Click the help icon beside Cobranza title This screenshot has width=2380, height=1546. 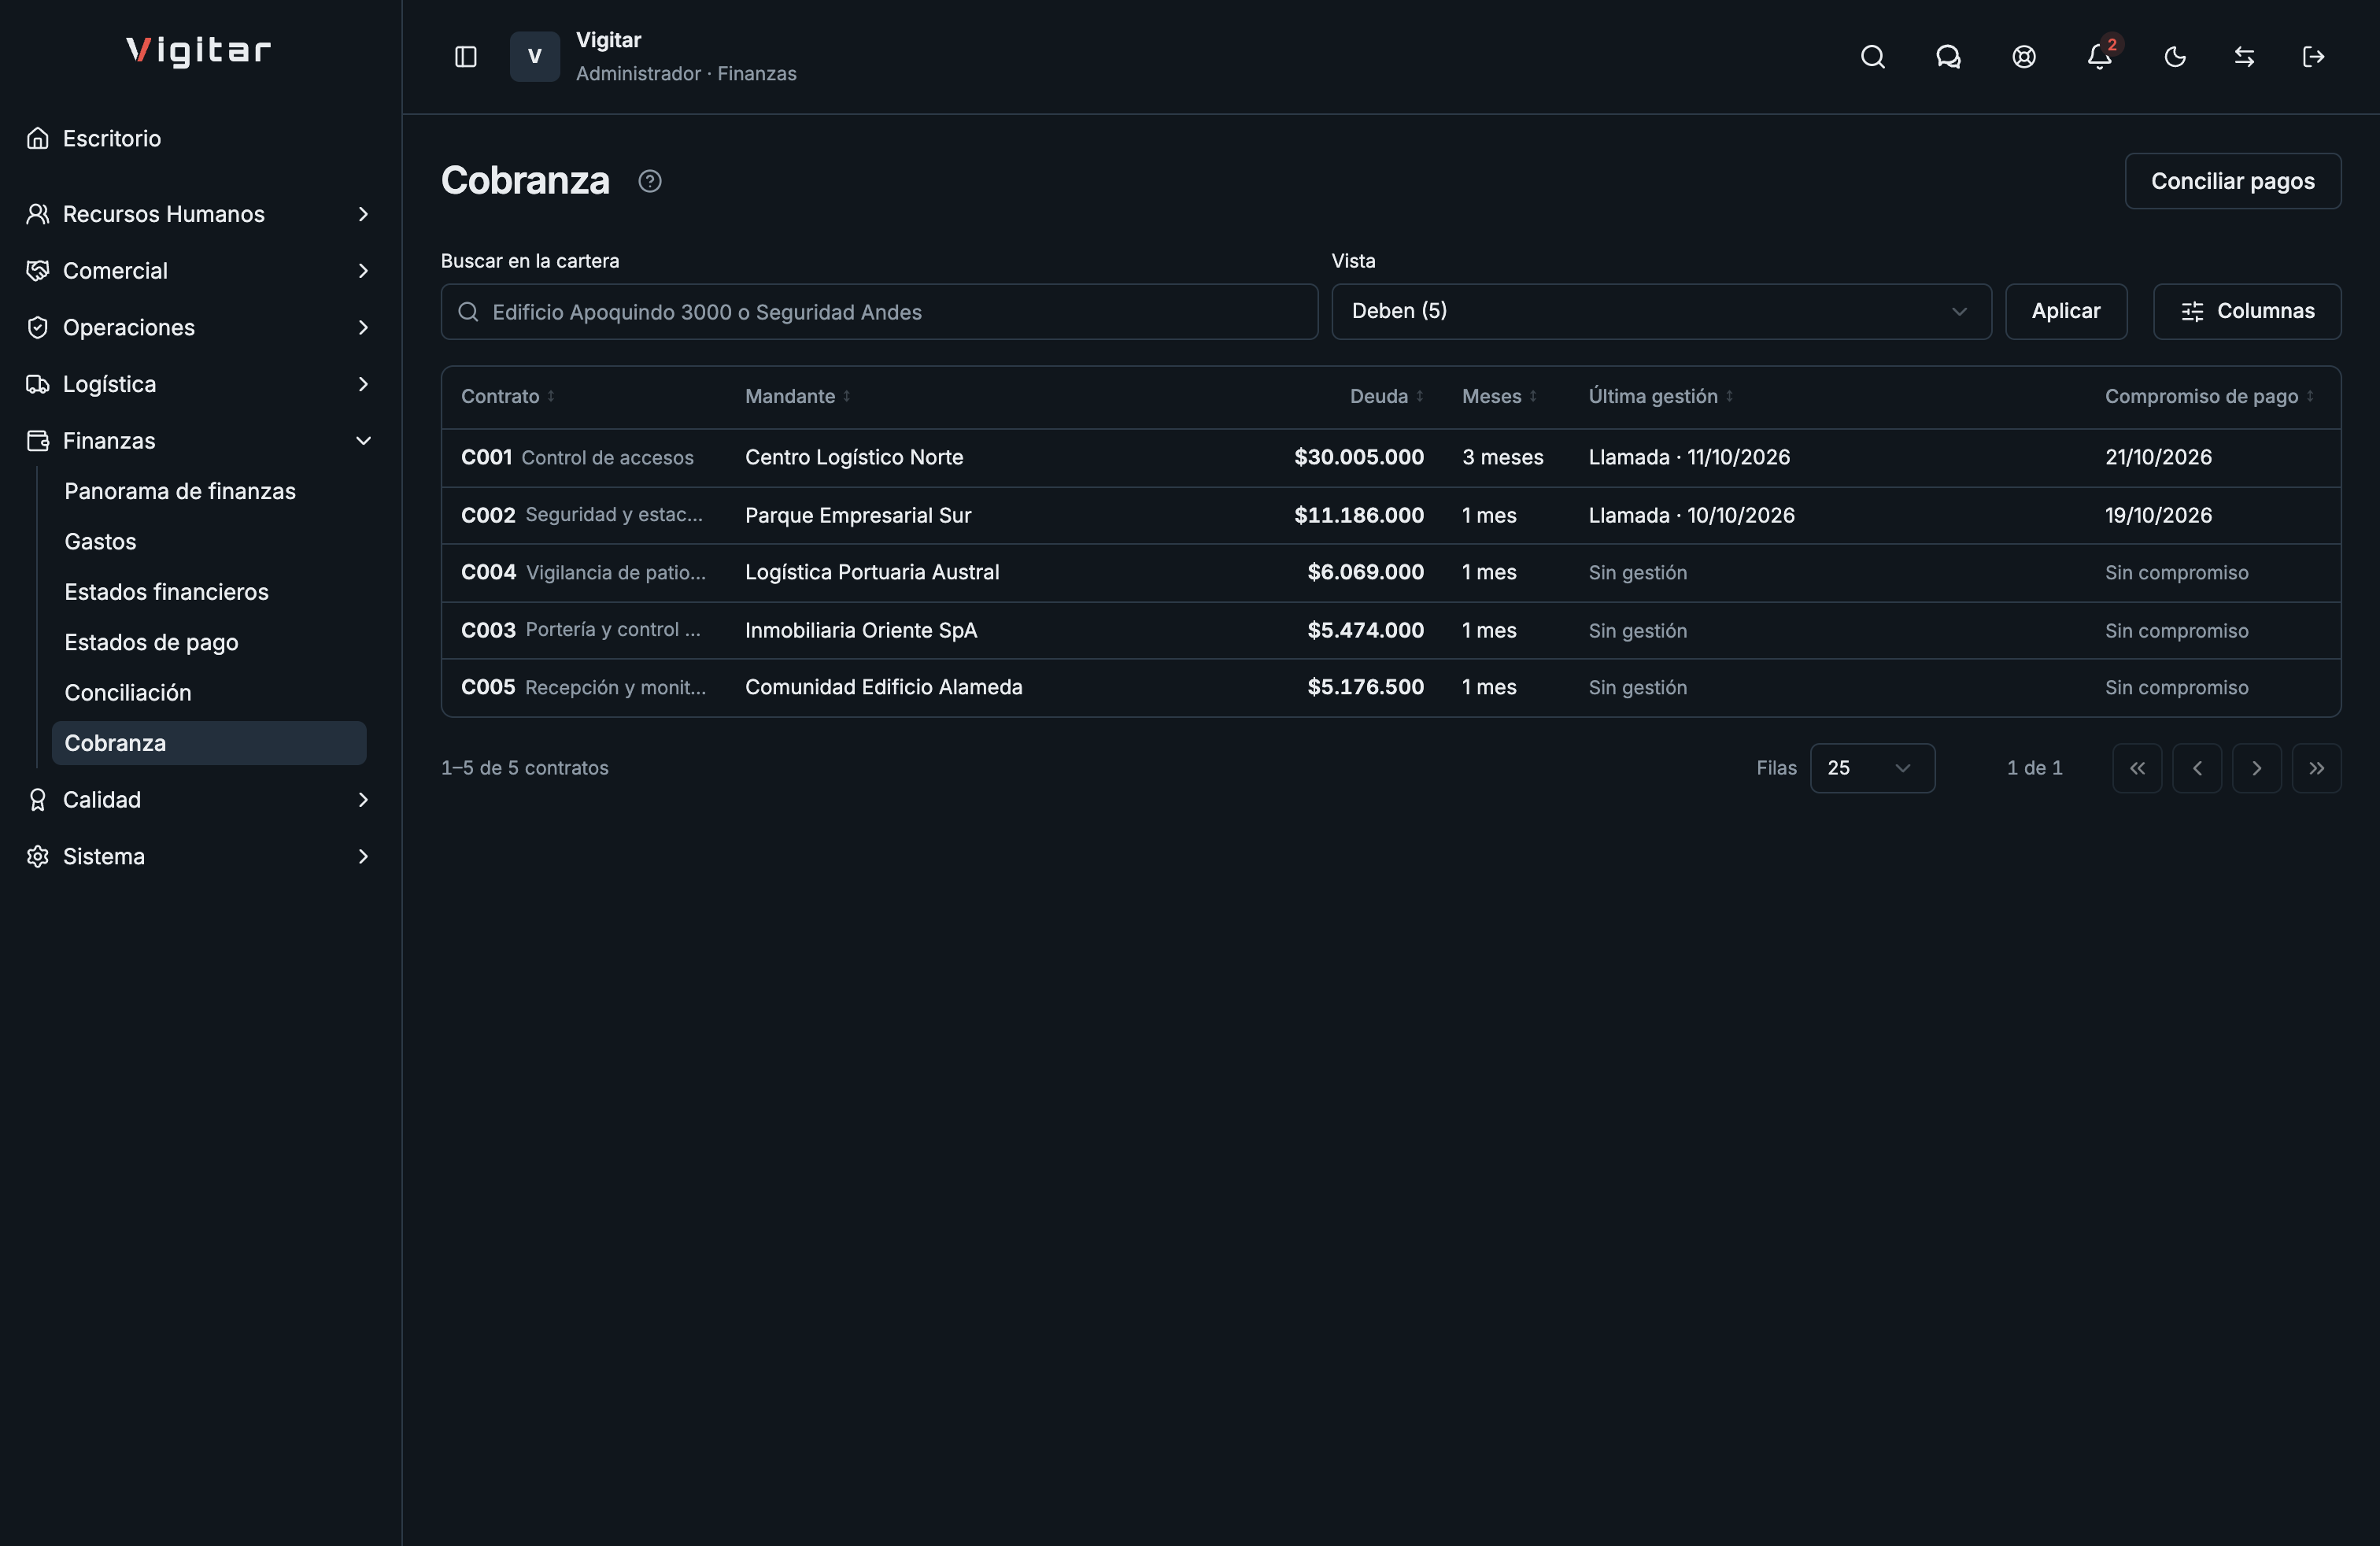(650, 181)
